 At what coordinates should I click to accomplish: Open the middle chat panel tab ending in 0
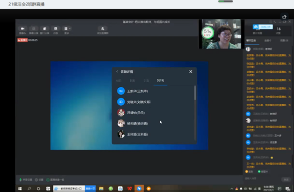pyautogui.click(x=268, y=40)
